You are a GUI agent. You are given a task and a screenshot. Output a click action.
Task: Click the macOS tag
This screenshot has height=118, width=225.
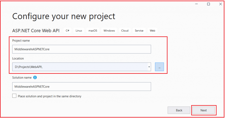pos(93,30)
